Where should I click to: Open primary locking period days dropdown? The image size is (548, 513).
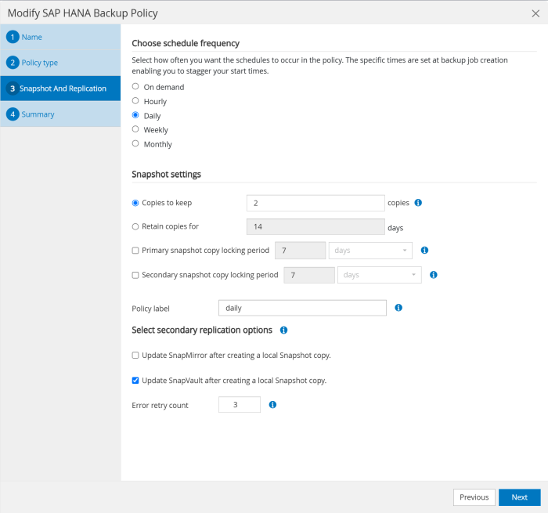370,251
